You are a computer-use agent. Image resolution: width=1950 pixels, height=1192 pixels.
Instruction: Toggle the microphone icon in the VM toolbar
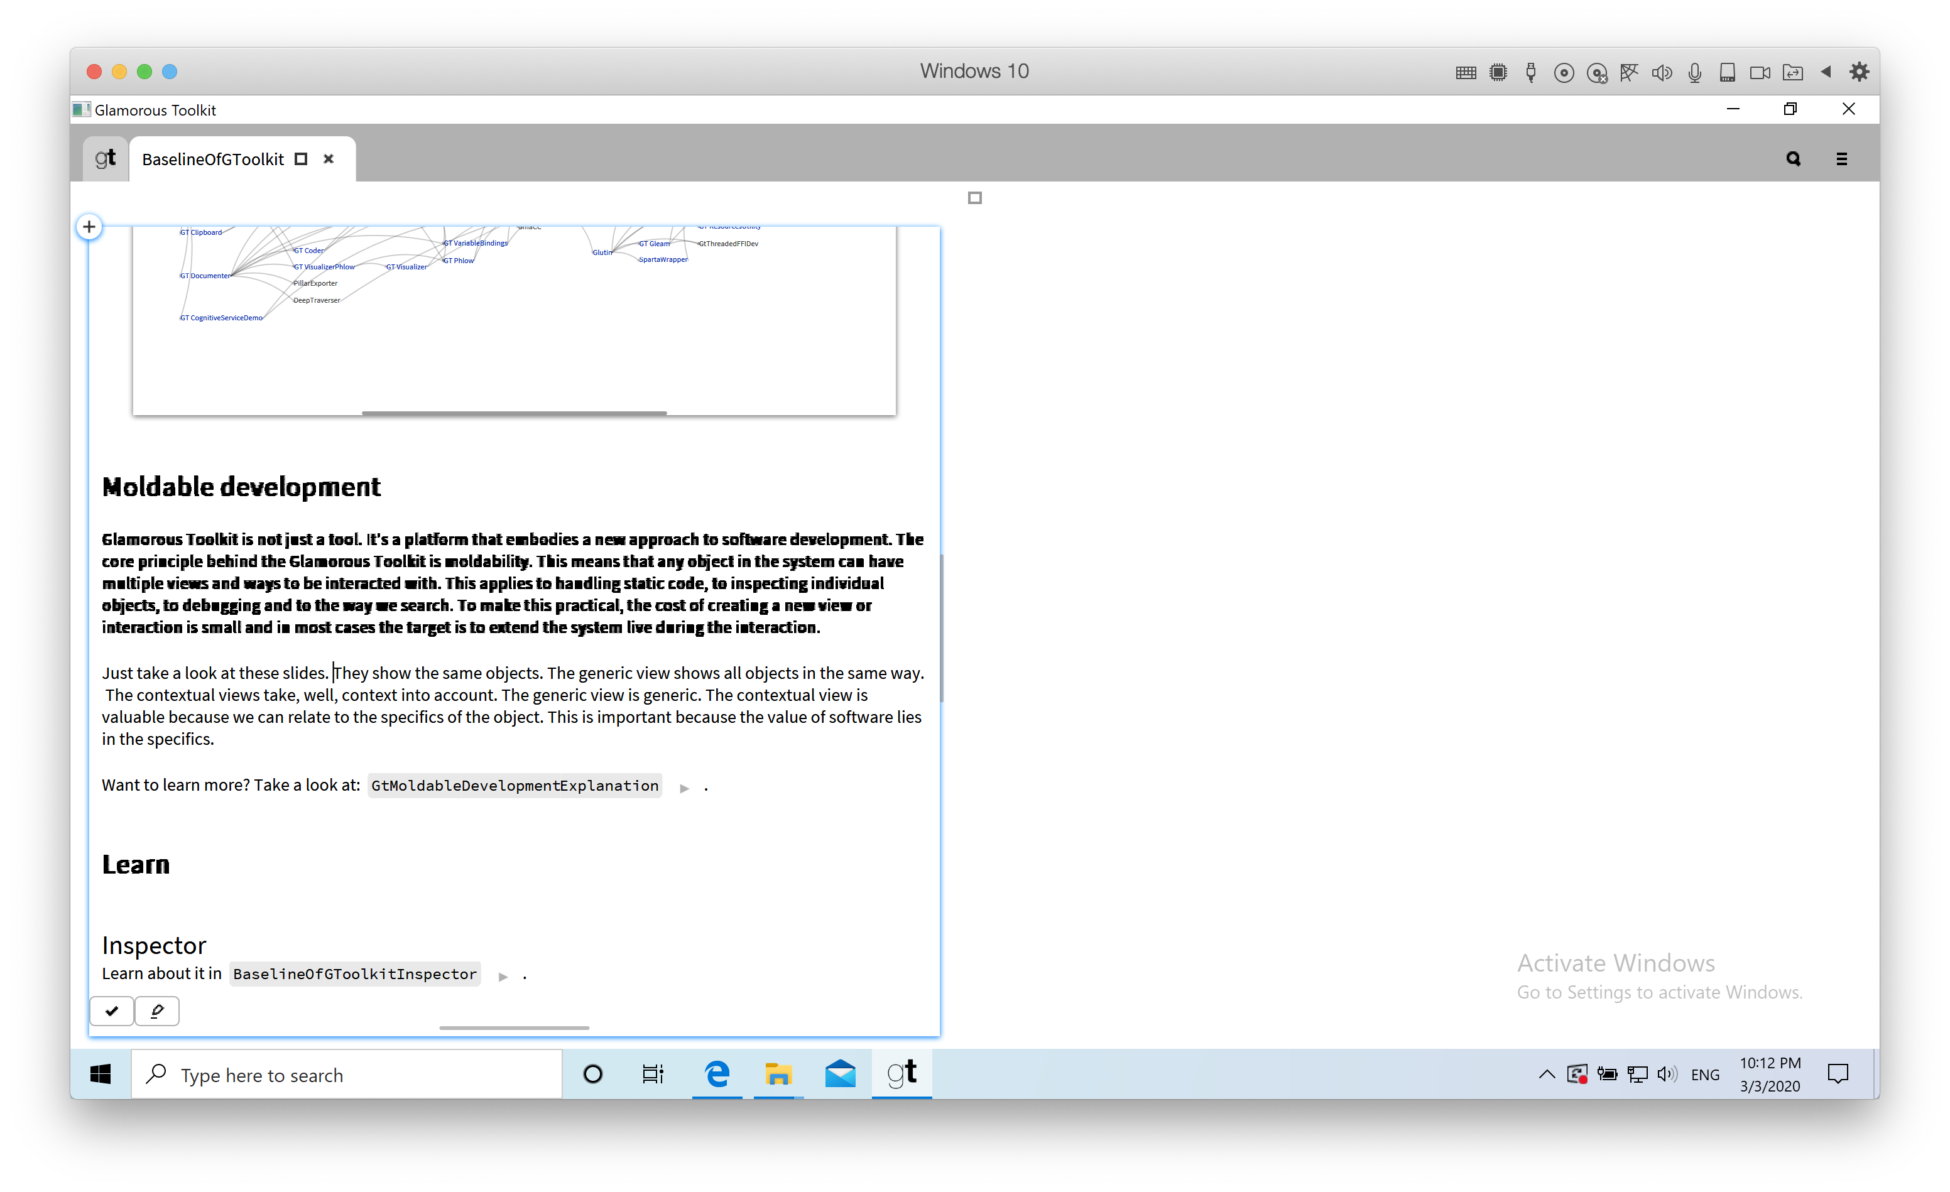tap(1694, 71)
